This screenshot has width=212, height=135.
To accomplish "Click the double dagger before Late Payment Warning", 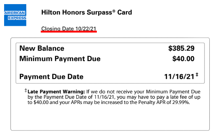I will click(26, 90).
